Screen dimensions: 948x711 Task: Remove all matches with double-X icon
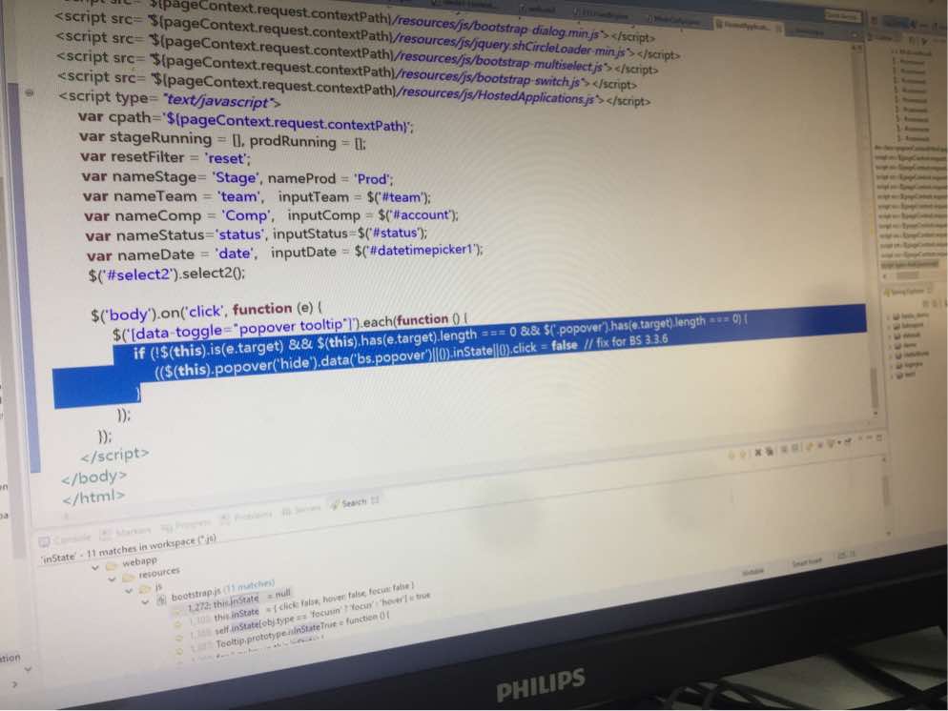[771, 451]
